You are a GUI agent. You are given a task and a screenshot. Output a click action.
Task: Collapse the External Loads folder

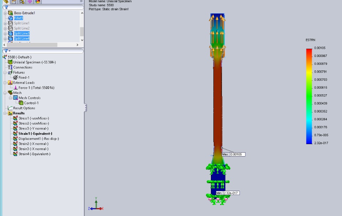(x=5, y=83)
